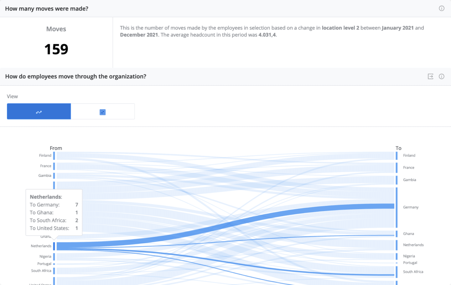Click the Finland label on the From column
The width and height of the screenshot is (451, 285).
tap(45, 155)
